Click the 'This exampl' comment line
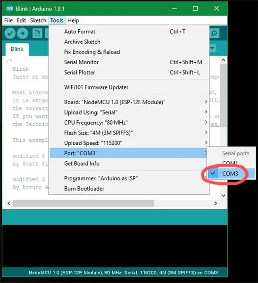 tap(30, 140)
